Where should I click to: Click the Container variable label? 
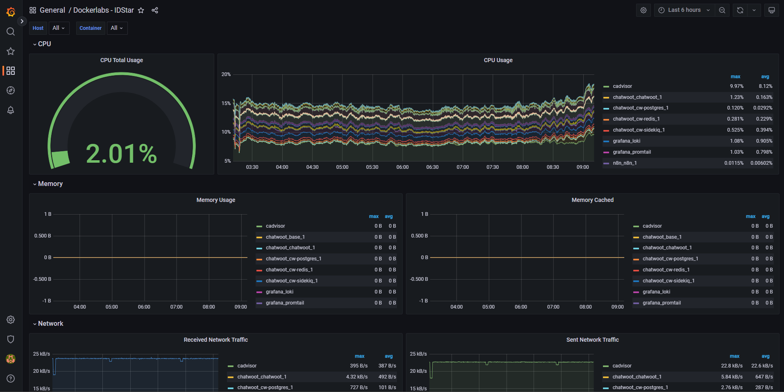(91, 28)
